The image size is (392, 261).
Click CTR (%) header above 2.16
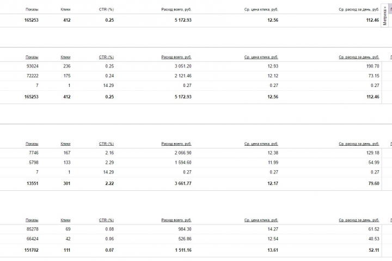tap(106, 144)
